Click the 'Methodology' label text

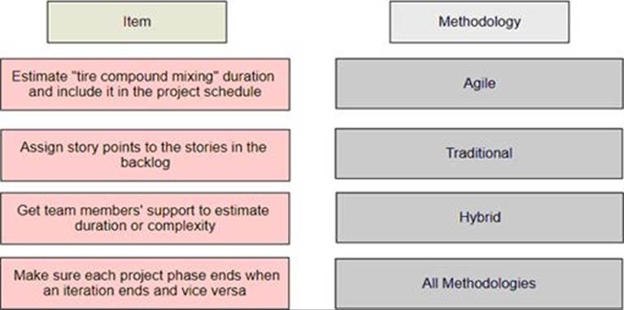tap(479, 21)
